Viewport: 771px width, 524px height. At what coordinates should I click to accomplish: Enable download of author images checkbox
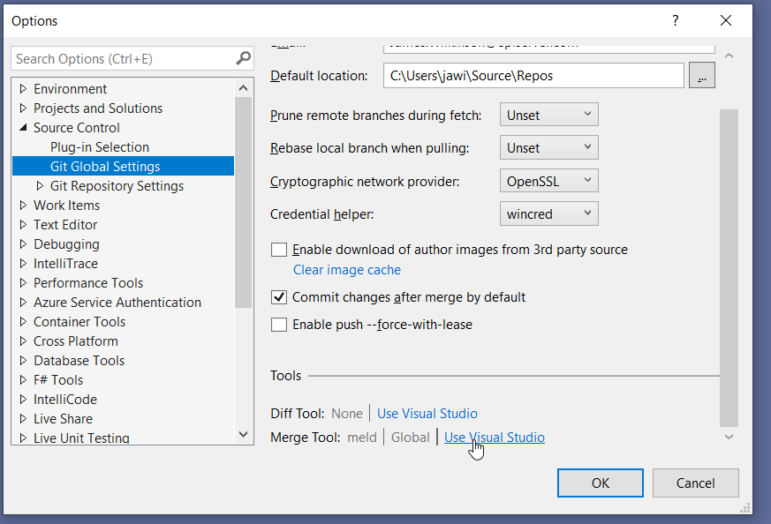(x=279, y=250)
